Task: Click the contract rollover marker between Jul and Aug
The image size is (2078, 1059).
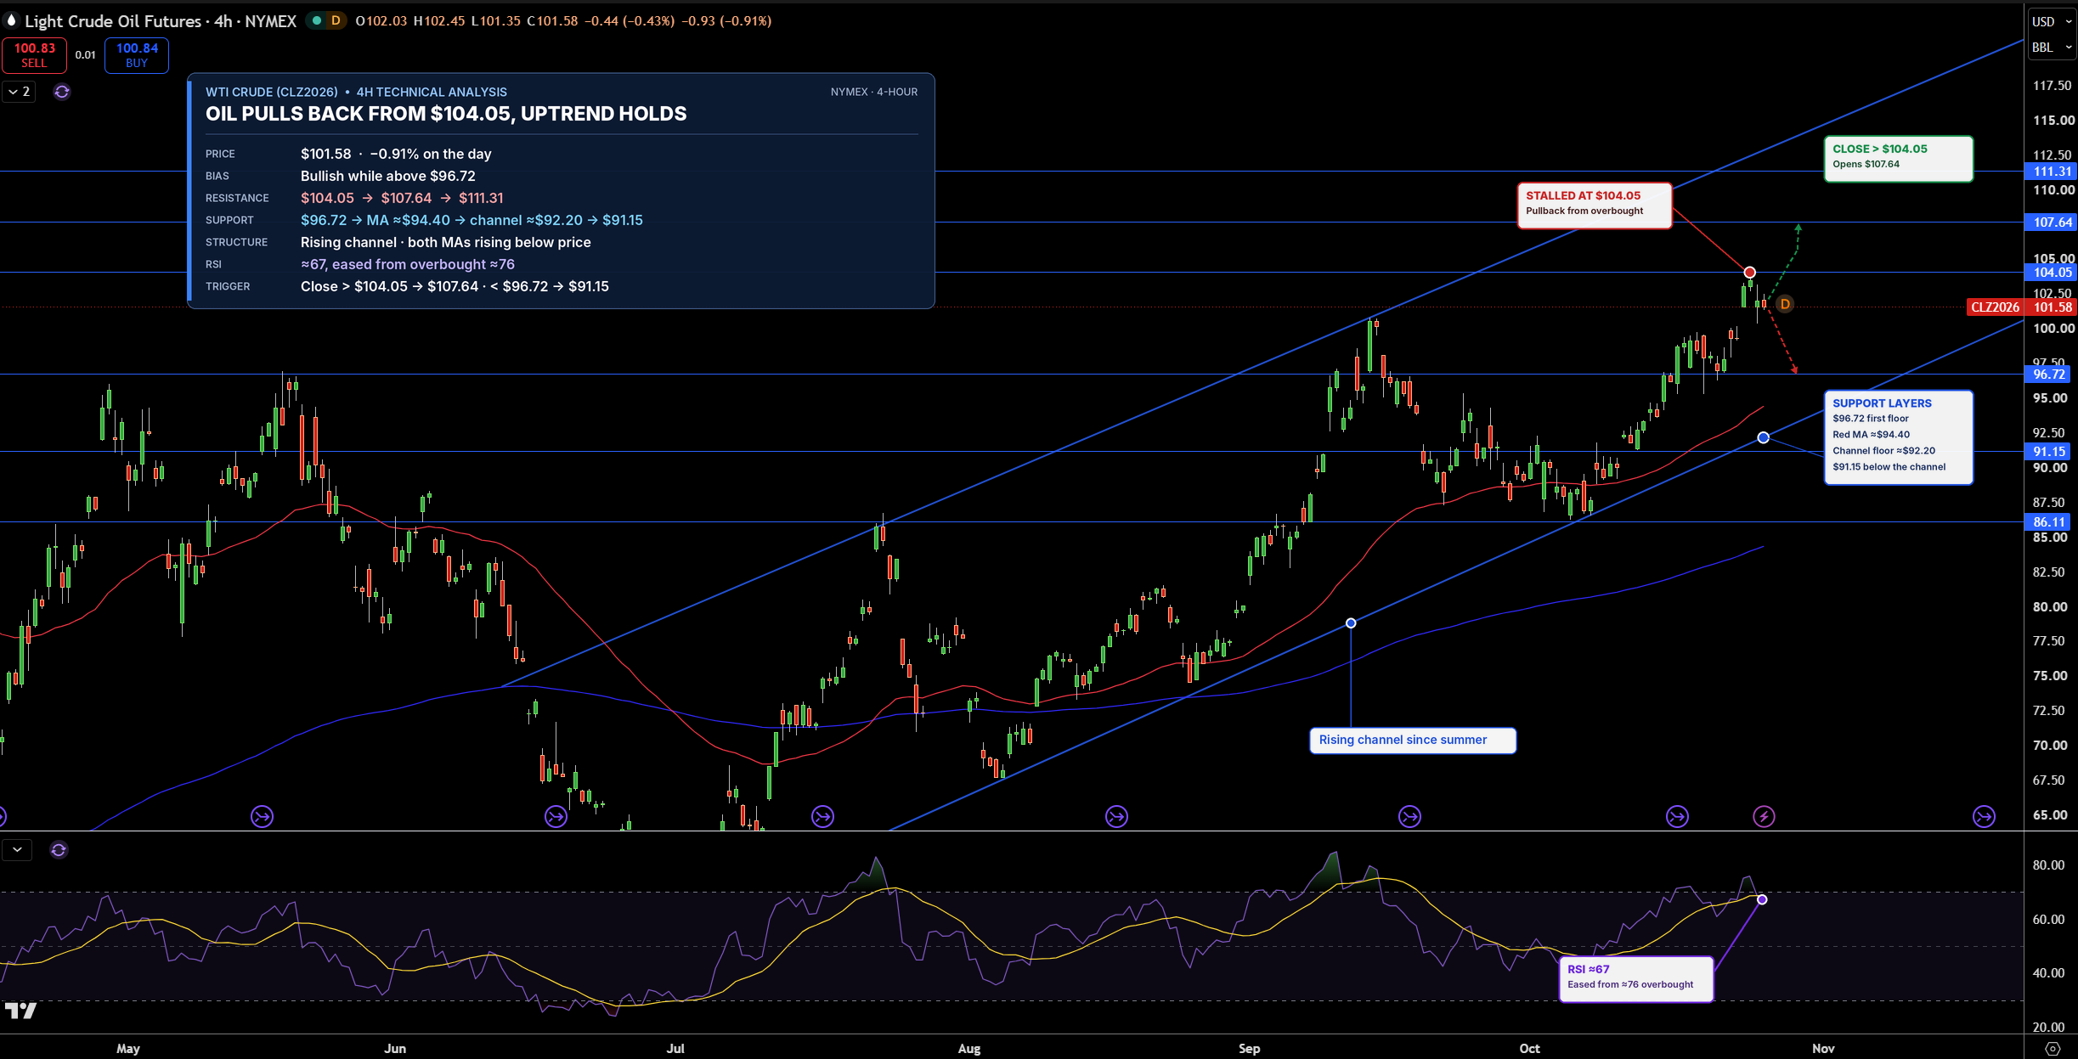Action: coord(822,817)
